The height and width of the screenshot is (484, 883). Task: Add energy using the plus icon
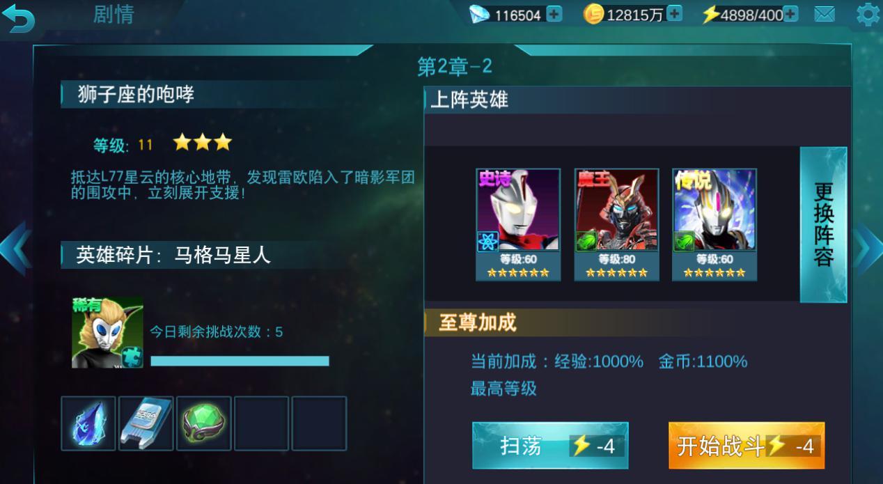pos(790,14)
